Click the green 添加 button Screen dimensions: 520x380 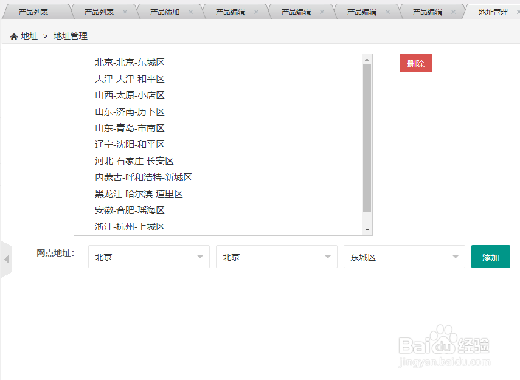coord(490,257)
